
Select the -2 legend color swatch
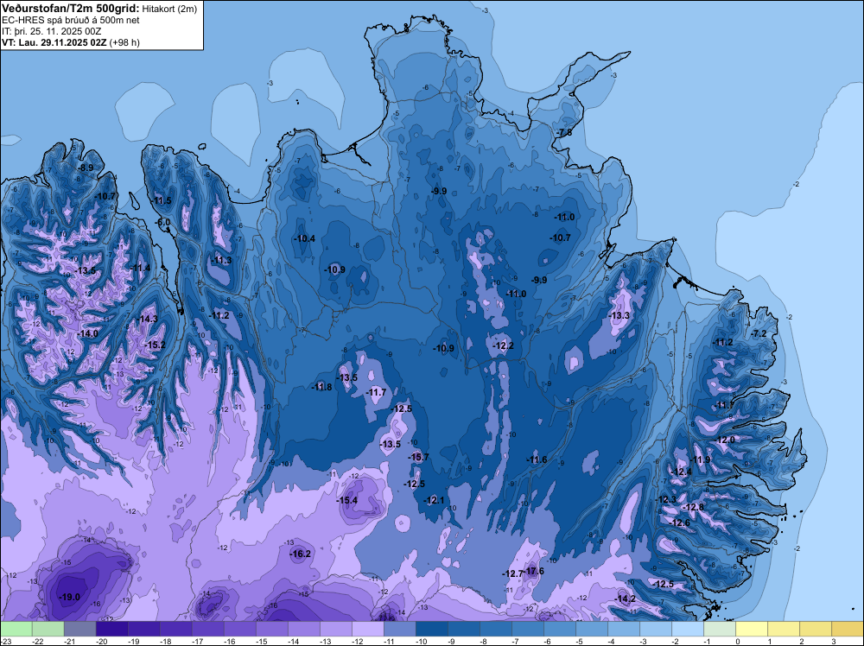tap(688, 629)
